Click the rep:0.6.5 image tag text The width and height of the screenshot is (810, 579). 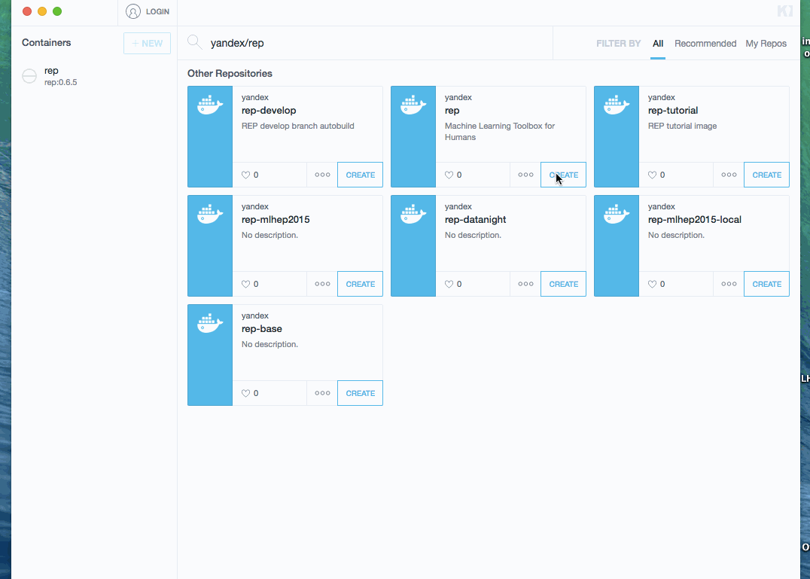(60, 82)
